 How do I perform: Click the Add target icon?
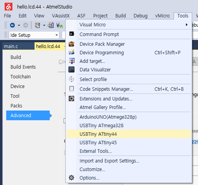pos(72,61)
